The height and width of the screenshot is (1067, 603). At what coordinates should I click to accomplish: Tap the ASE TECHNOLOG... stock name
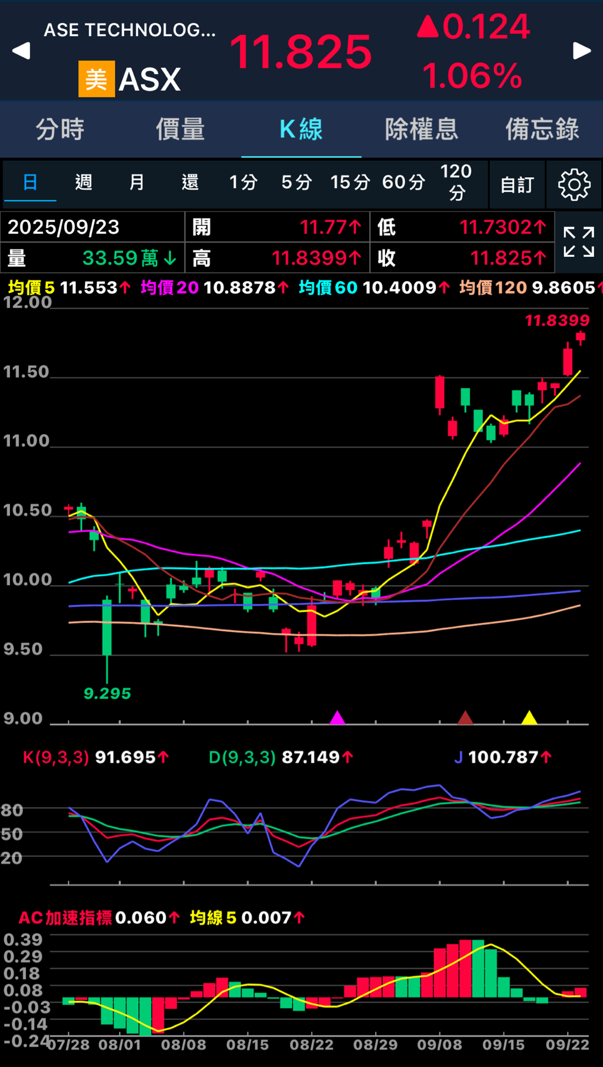pyautogui.click(x=130, y=30)
